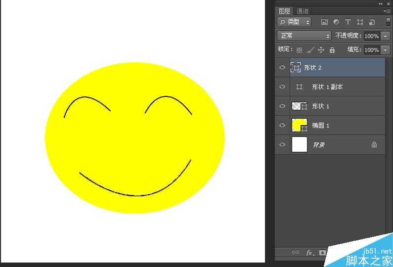Click the shape layer filter icon
Viewport: 393px width, 267px height.
360,22
